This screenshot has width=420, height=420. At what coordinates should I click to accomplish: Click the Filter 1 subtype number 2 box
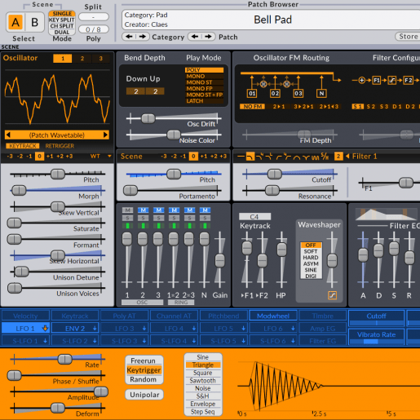point(338,157)
